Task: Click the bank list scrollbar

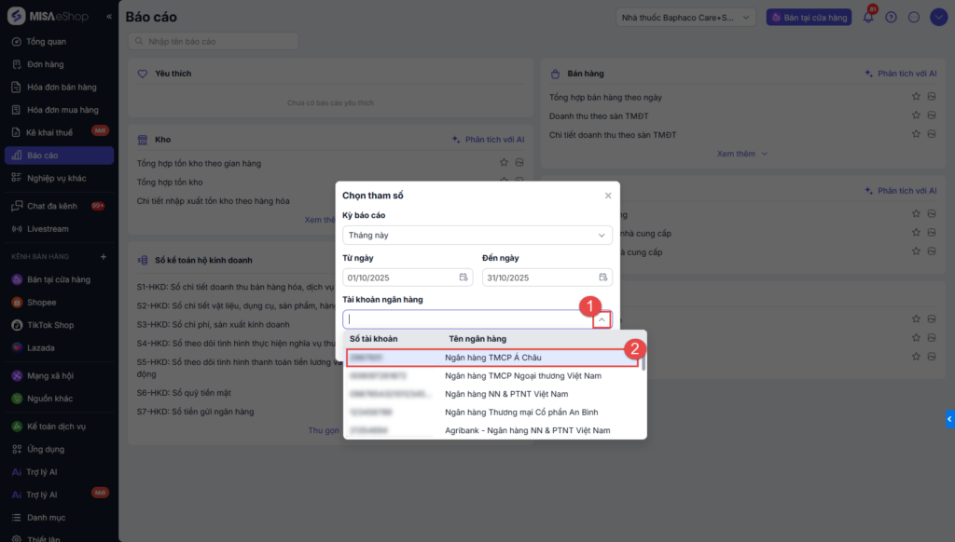Action: [x=644, y=361]
